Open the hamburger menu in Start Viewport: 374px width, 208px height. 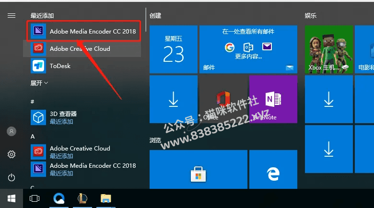click(12, 16)
